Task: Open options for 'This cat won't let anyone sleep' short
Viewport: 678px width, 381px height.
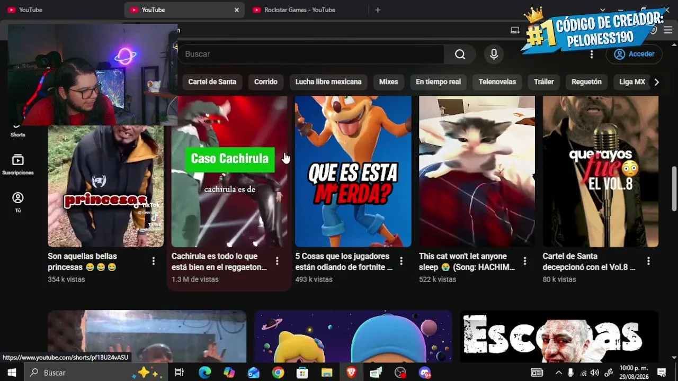Action: (x=525, y=261)
